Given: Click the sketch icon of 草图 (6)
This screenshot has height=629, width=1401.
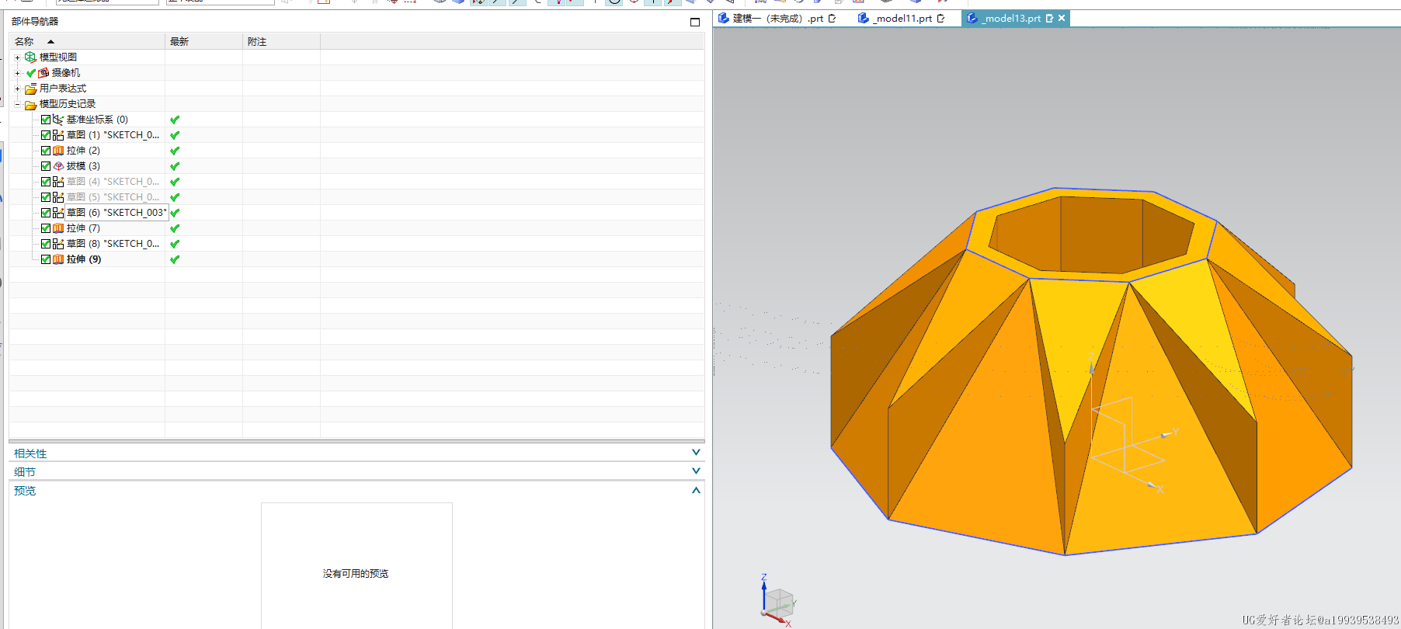Looking at the screenshot, I should (58, 213).
